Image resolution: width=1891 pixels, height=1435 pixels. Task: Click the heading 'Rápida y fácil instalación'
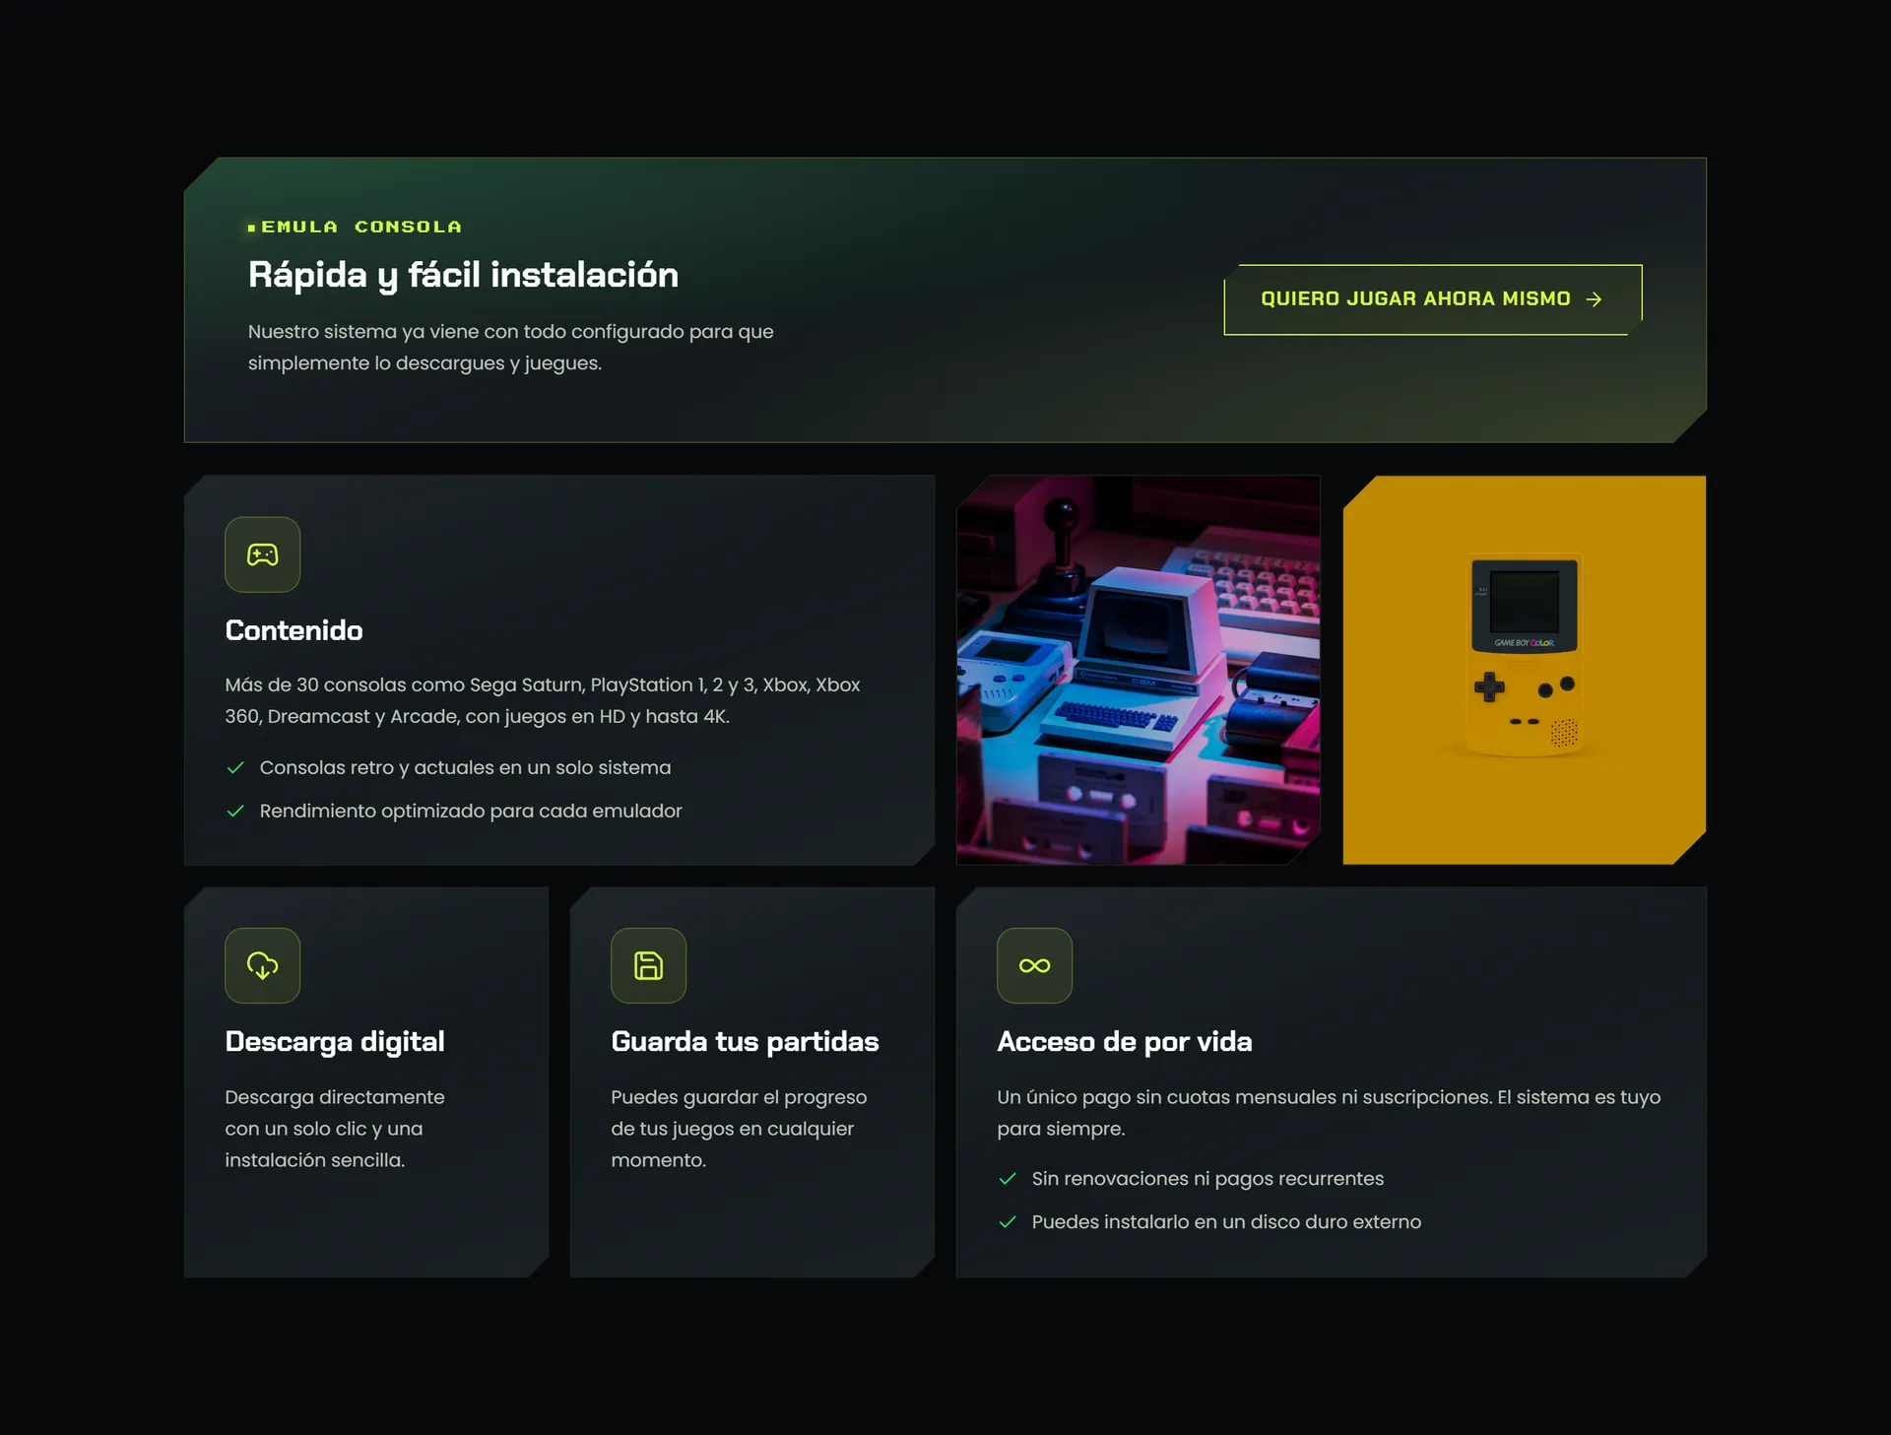[x=463, y=275]
